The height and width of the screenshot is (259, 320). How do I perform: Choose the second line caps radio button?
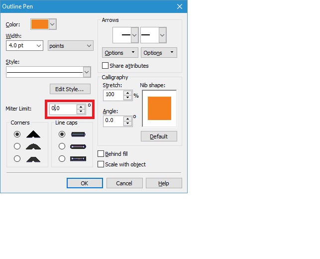62,146
